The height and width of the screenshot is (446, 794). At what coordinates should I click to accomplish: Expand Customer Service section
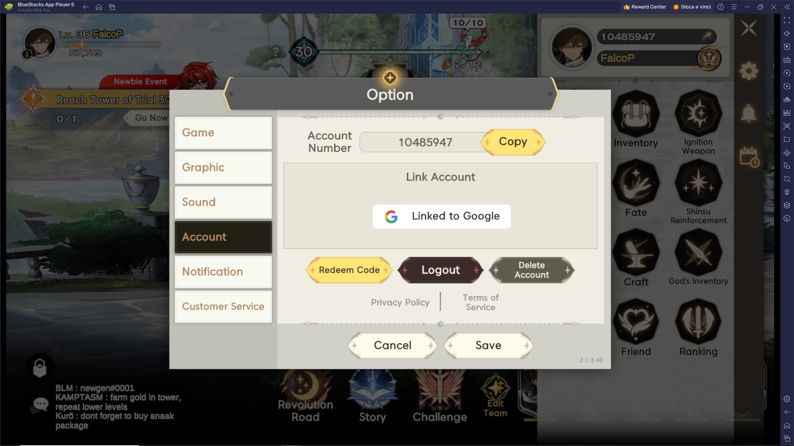222,306
